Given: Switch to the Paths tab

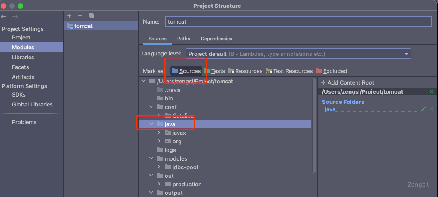Looking at the screenshot, I should pyautogui.click(x=183, y=39).
